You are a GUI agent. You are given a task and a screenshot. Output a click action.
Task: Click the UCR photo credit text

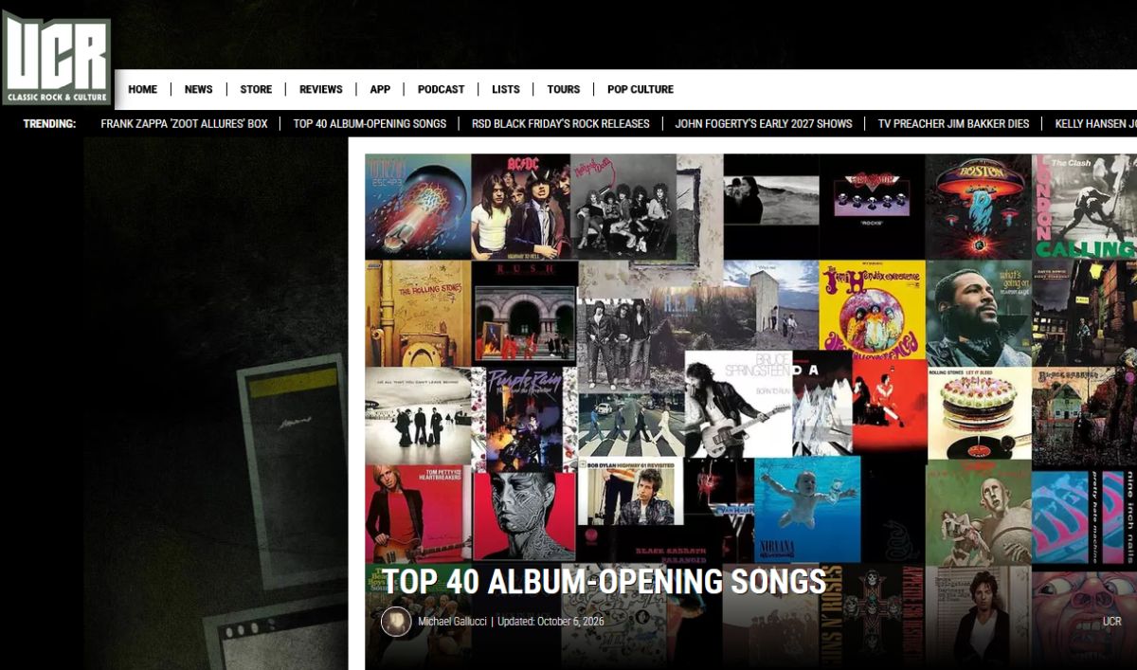point(1112,622)
